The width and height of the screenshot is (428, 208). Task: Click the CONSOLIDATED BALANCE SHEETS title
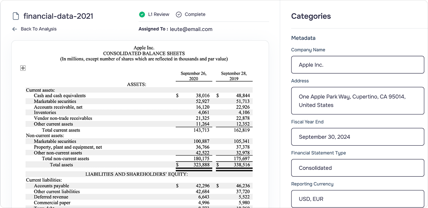coord(144,53)
